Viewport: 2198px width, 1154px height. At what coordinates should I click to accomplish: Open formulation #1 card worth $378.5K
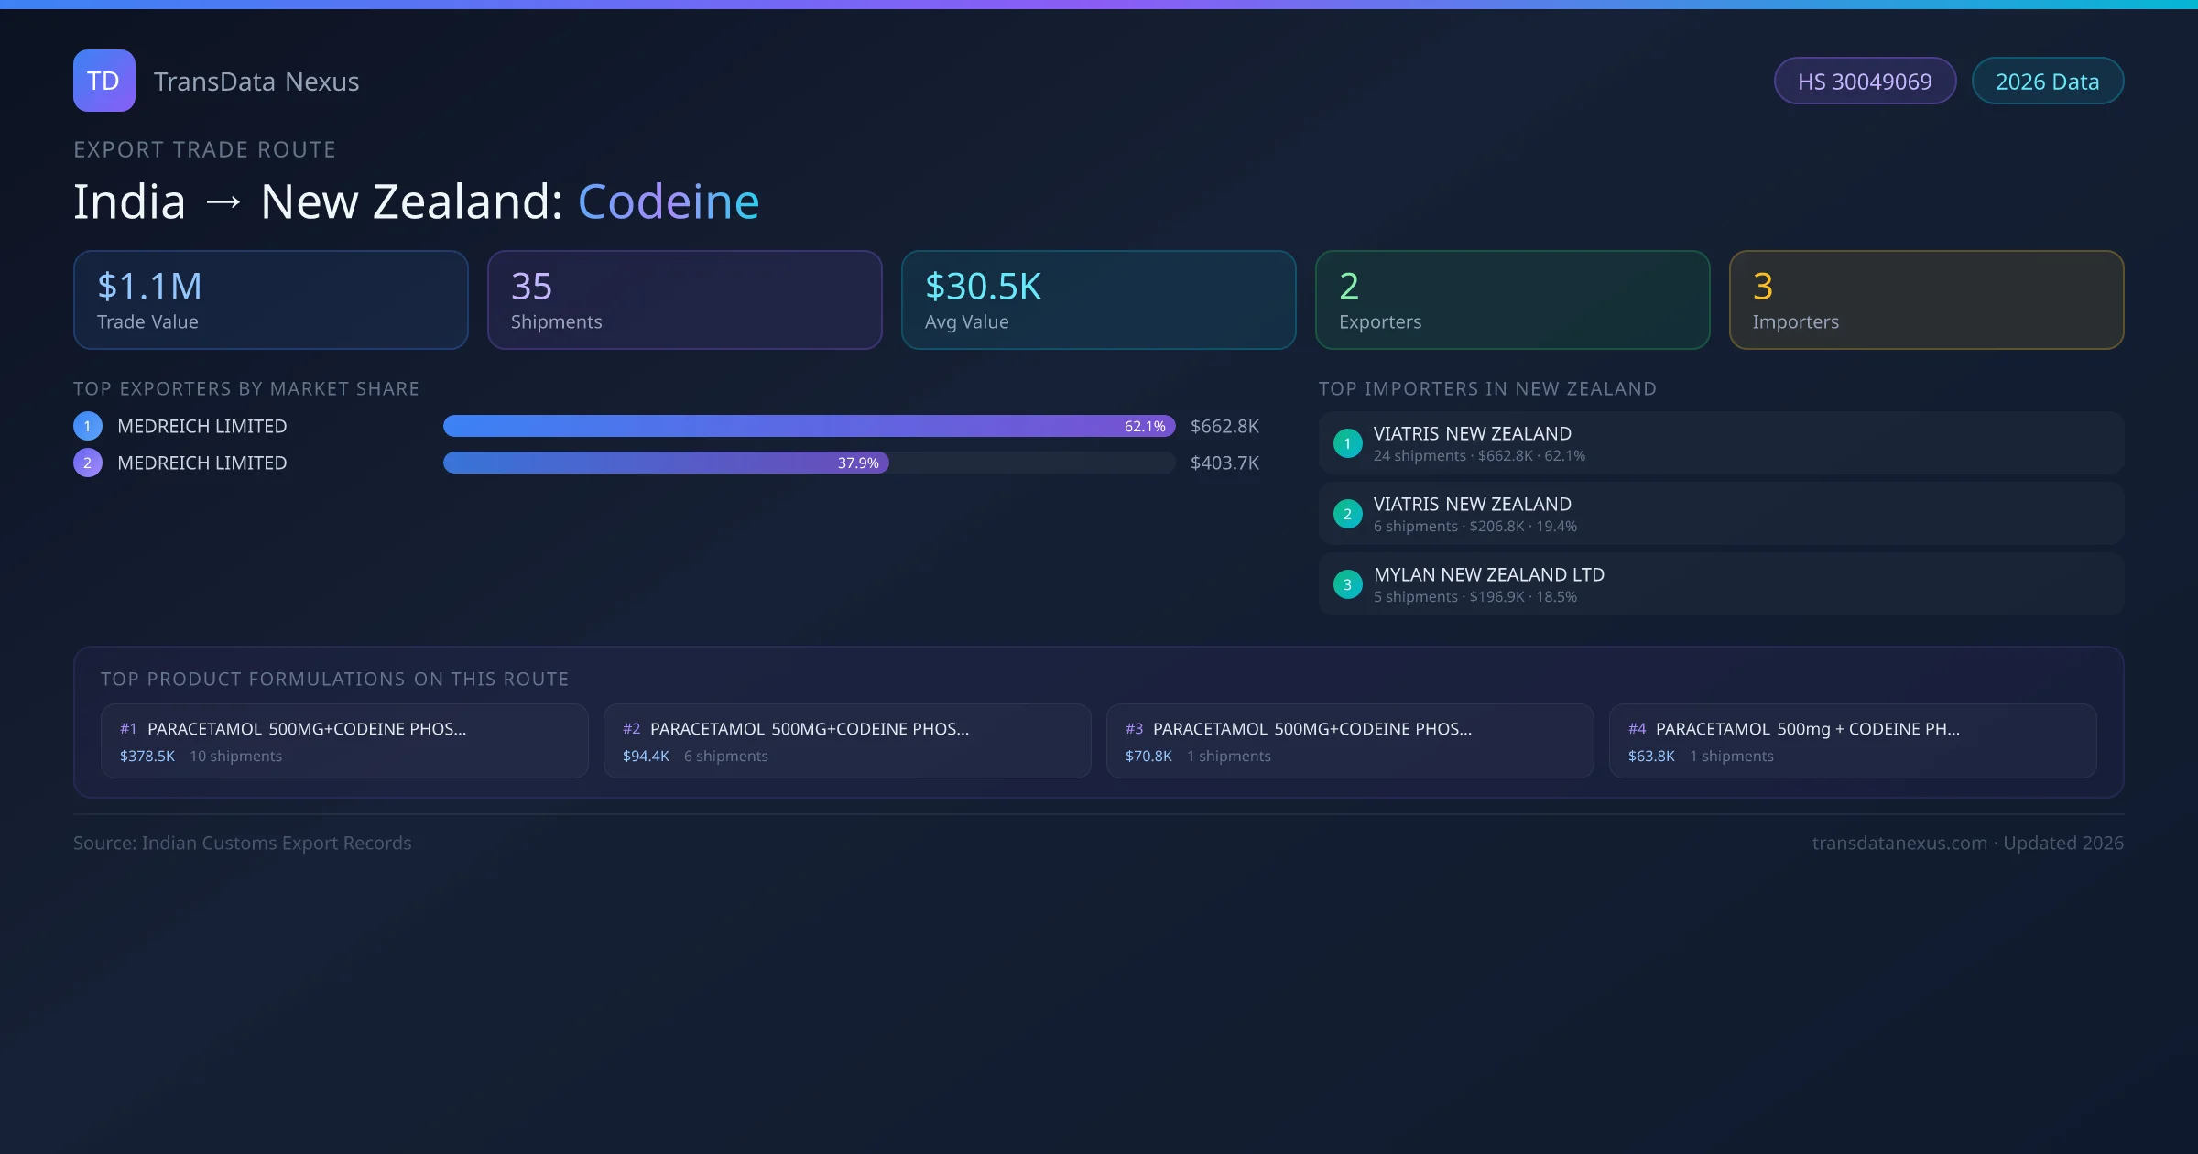(x=344, y=741)
